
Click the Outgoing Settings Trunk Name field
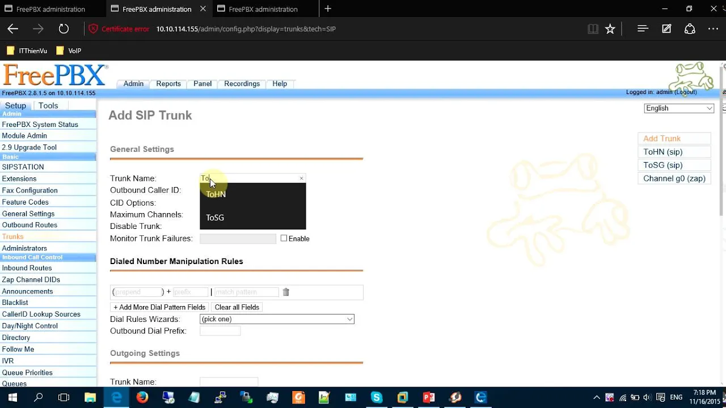point(229,382)
